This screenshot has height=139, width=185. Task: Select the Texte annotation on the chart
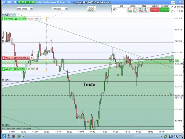pyautogui.click(x=89, y=84)
